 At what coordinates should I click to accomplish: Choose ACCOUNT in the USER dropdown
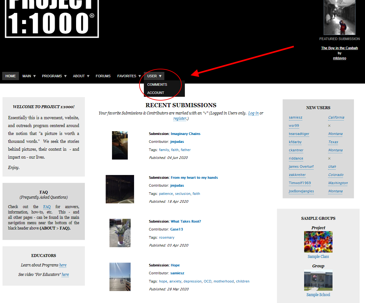pyautogui.click(x=156, y=93)
